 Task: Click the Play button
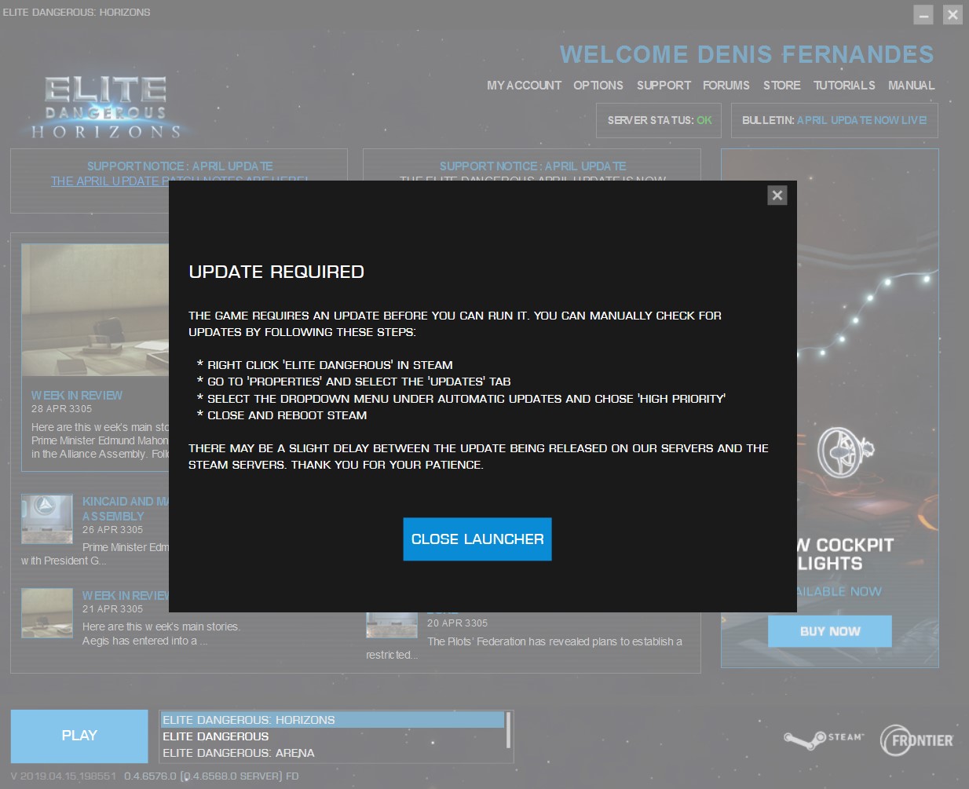coord(79,736)
